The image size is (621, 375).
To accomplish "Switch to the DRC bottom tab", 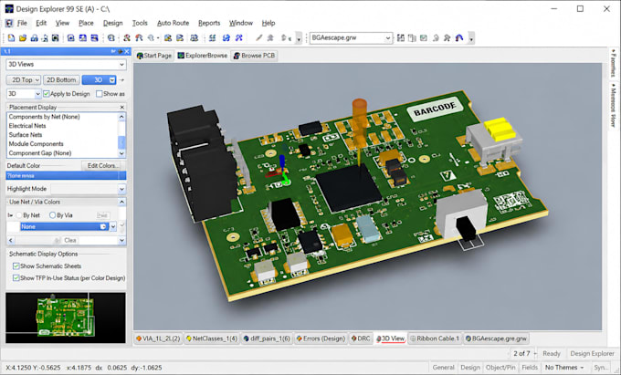I will pos(361,339).
